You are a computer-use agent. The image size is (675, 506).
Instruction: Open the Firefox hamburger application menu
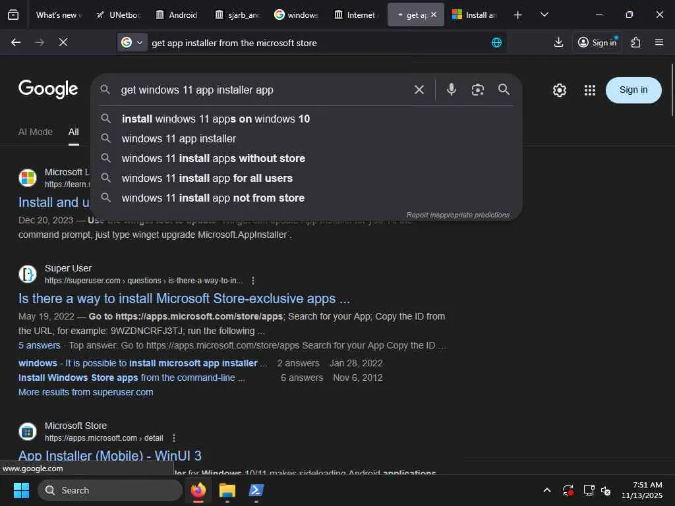tap(659, 42)
